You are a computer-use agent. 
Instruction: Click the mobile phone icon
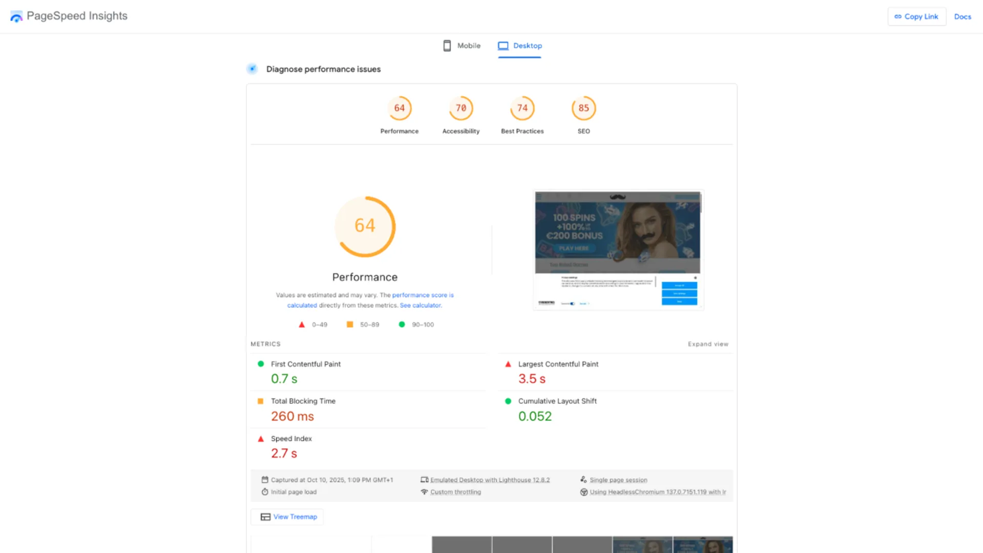pos(447,46)
